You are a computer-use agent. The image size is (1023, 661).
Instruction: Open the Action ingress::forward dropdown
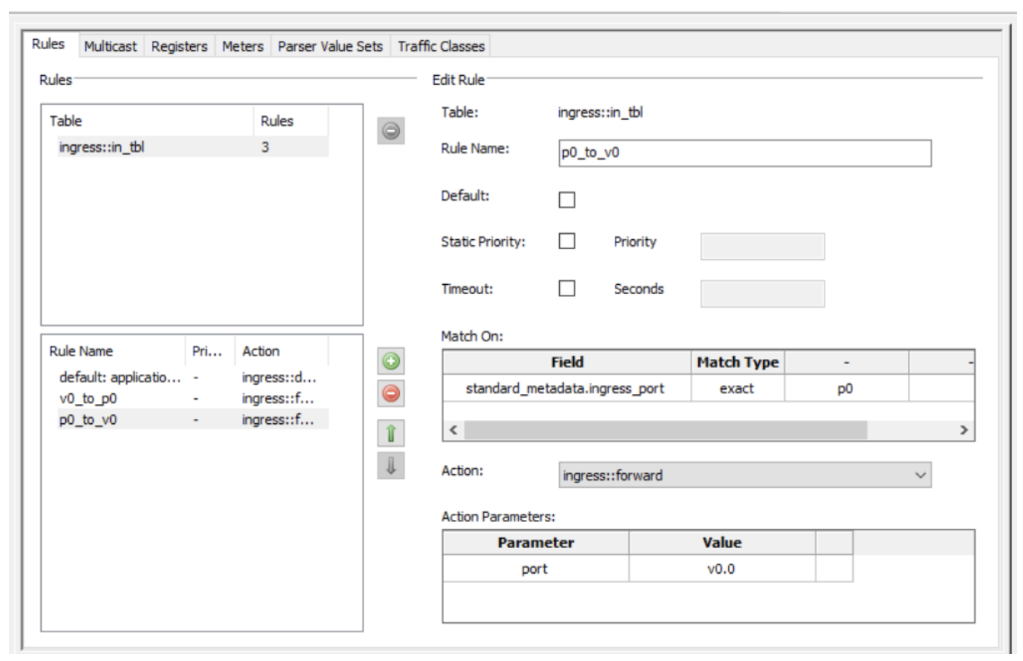click(x=744, y=475)
